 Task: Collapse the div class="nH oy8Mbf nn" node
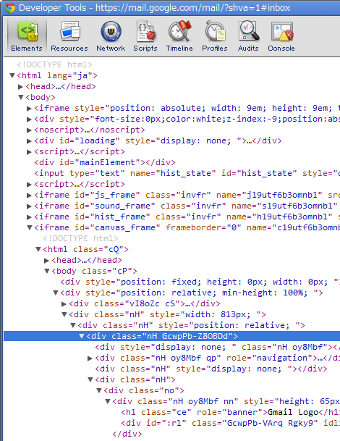tap(108, 401)
